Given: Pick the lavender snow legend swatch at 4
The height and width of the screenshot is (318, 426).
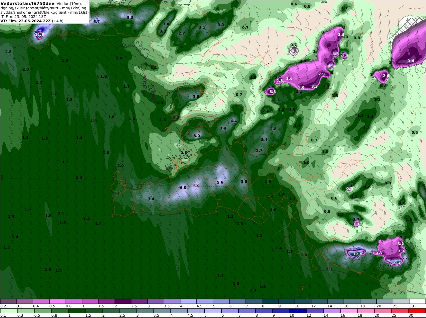Looking at the screenshot, I should point(188,301).
